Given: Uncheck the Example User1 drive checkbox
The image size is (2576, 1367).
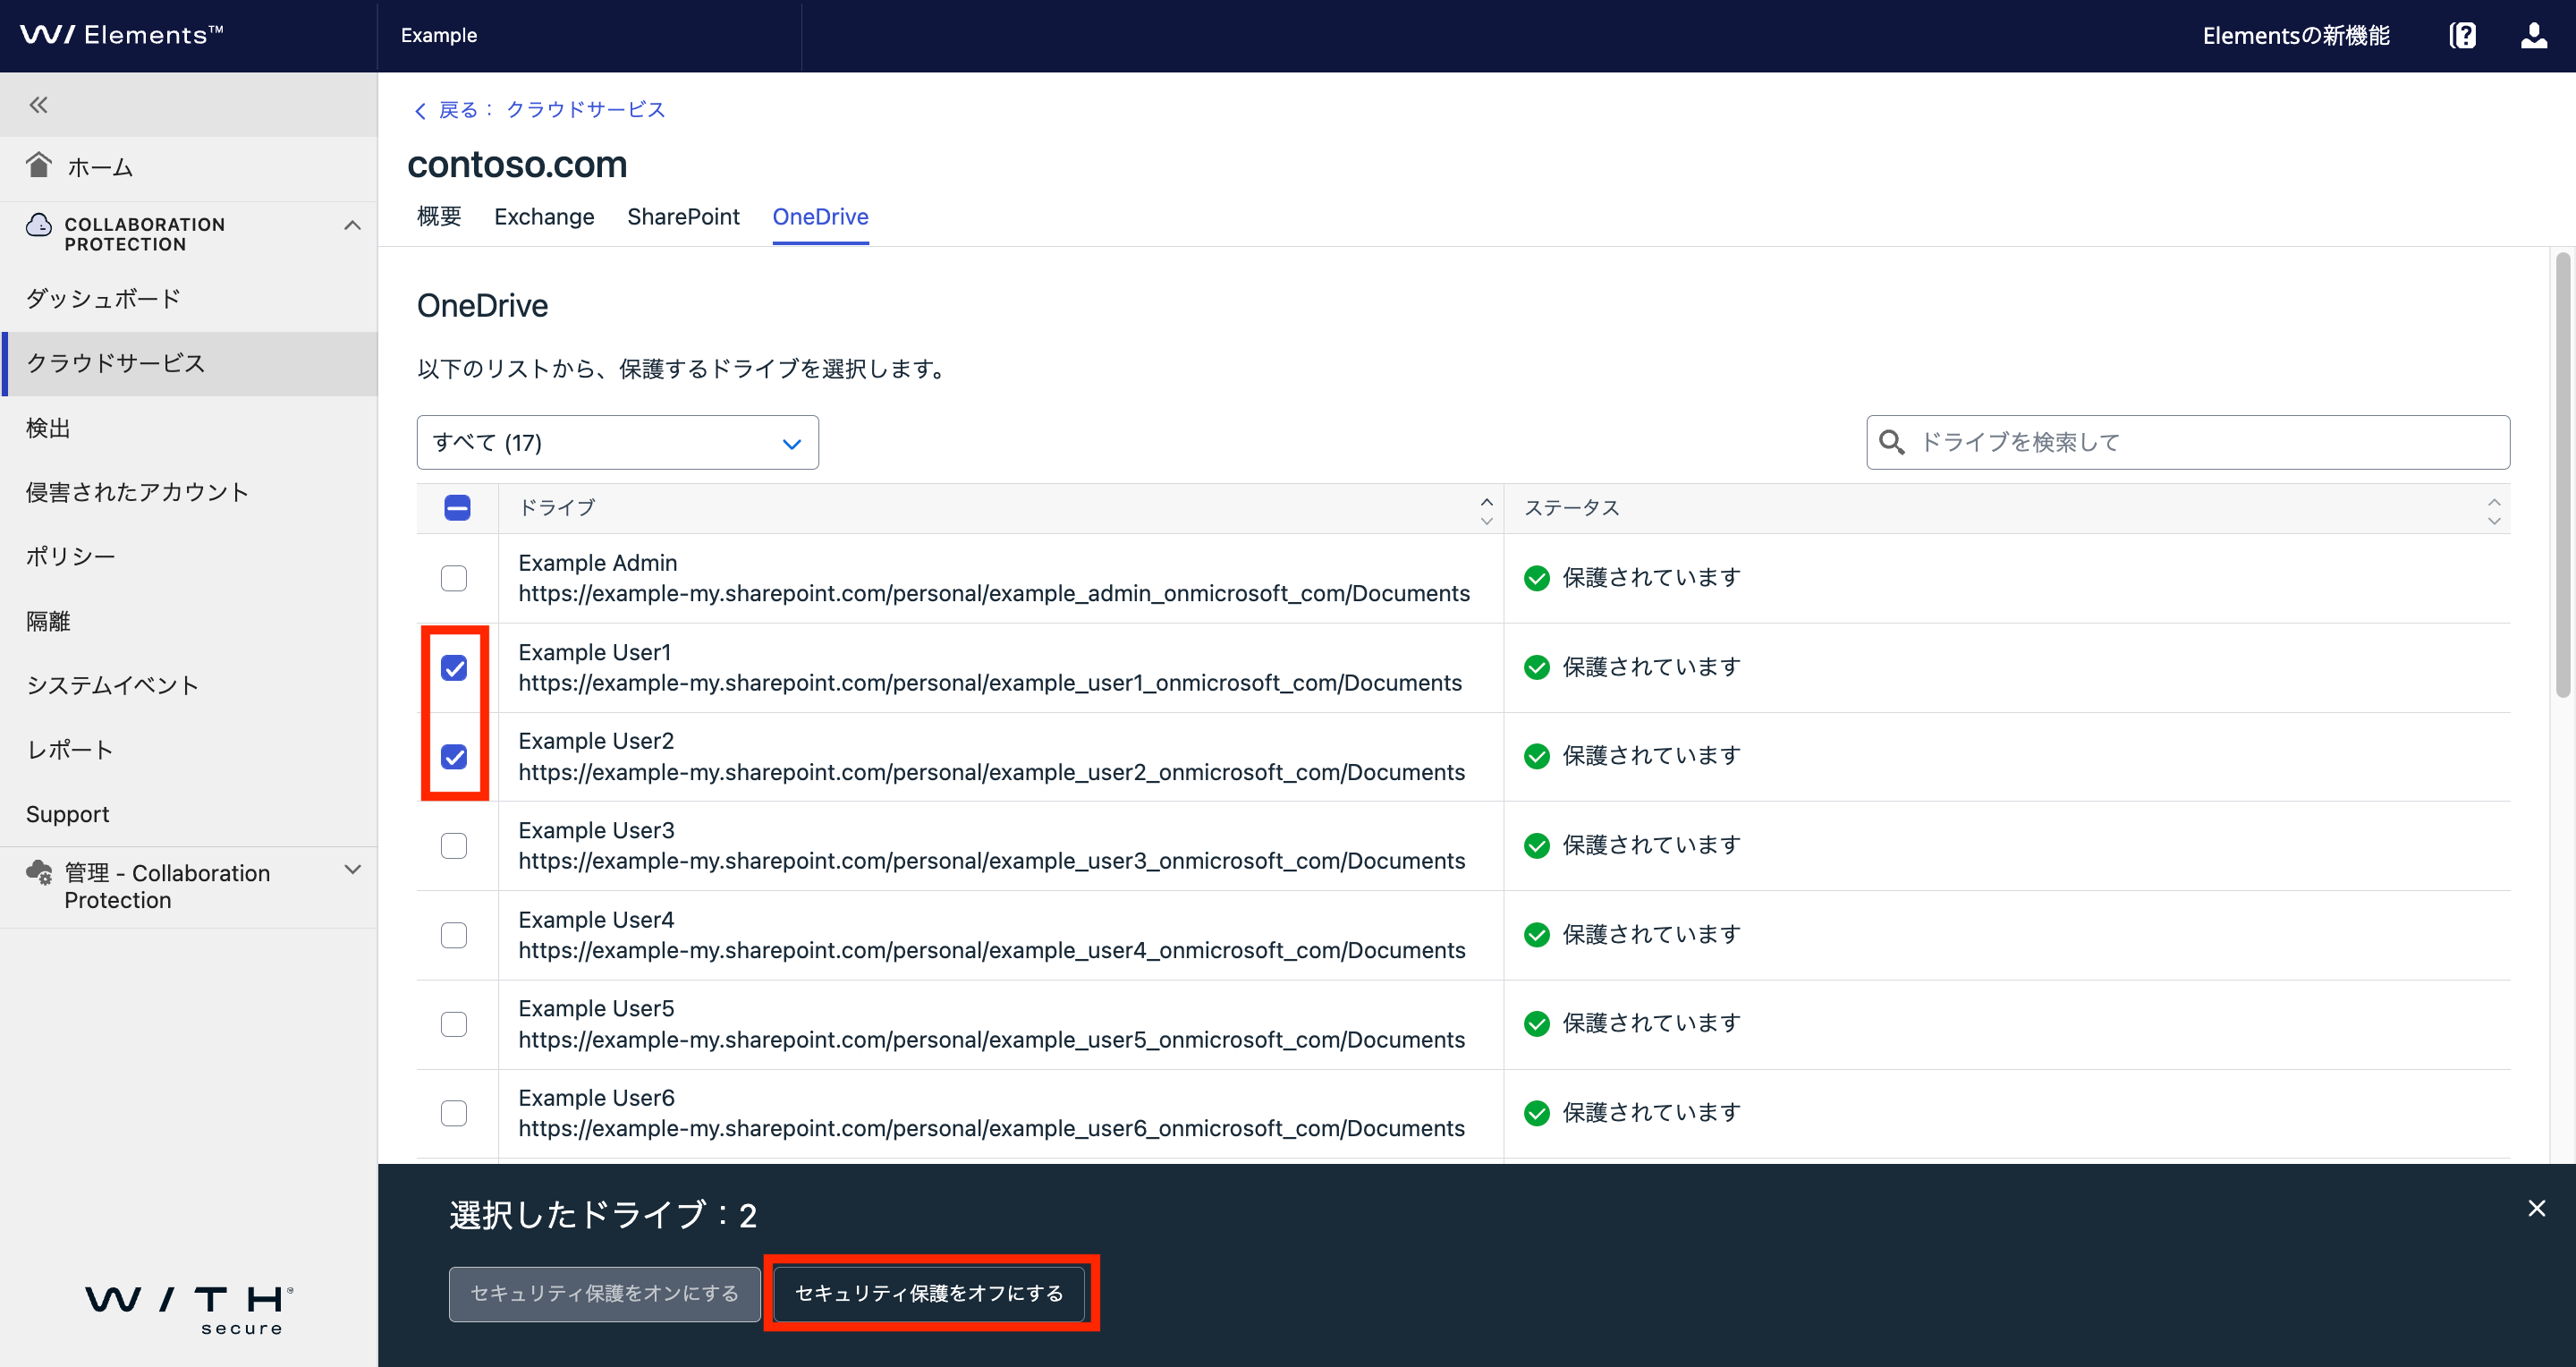Looking at the screenshot, I should (454, 668).
